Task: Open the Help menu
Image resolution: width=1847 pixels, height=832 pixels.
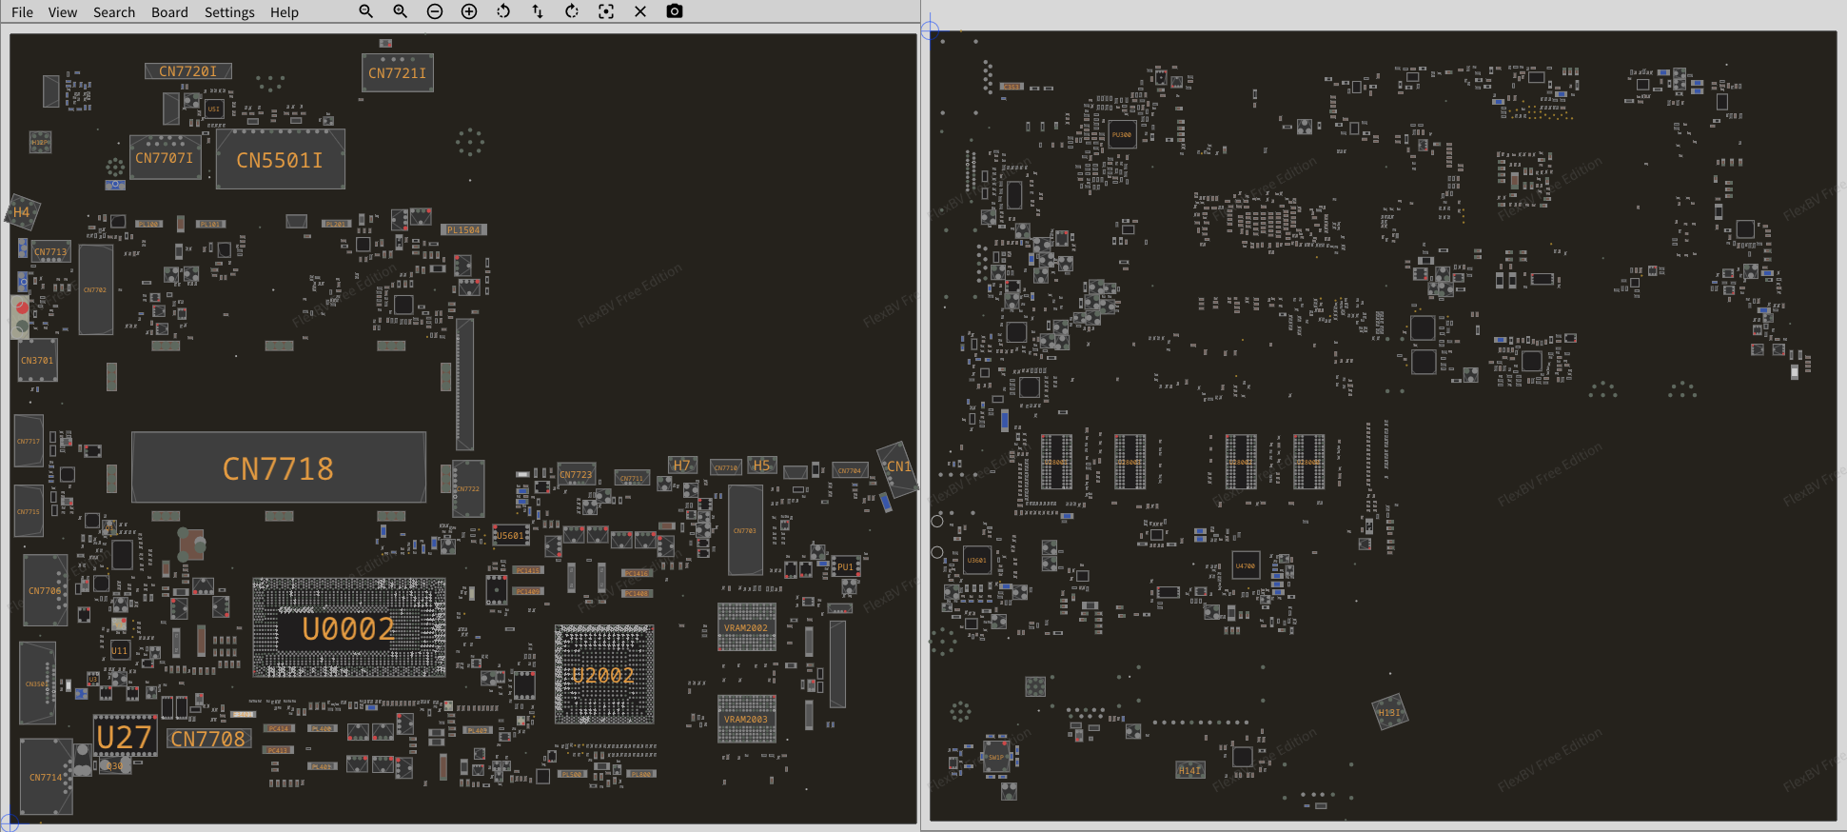Action: tap(284, 12)
